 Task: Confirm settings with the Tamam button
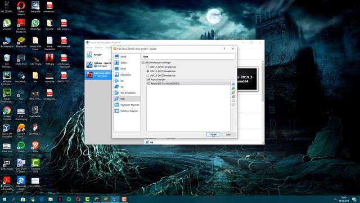tap(213, 134)
